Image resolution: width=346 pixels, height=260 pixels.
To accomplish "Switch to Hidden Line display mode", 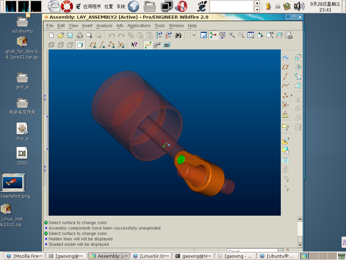I will tap(61, 45).
